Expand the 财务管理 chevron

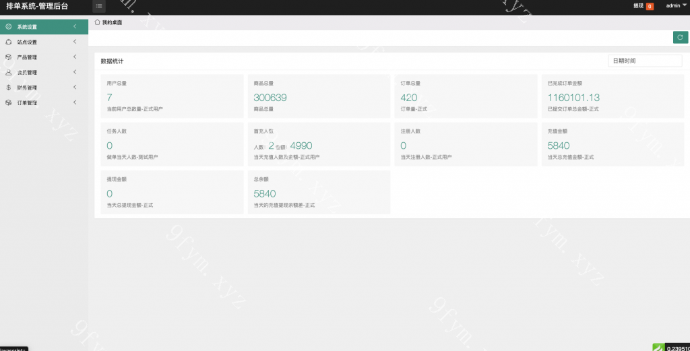[75, 87]
